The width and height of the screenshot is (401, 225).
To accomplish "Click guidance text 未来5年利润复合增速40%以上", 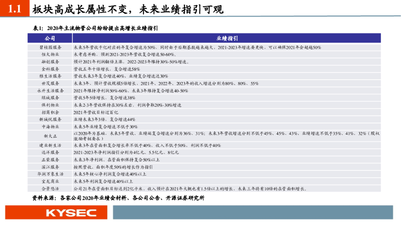I will (x=103, y=181).
